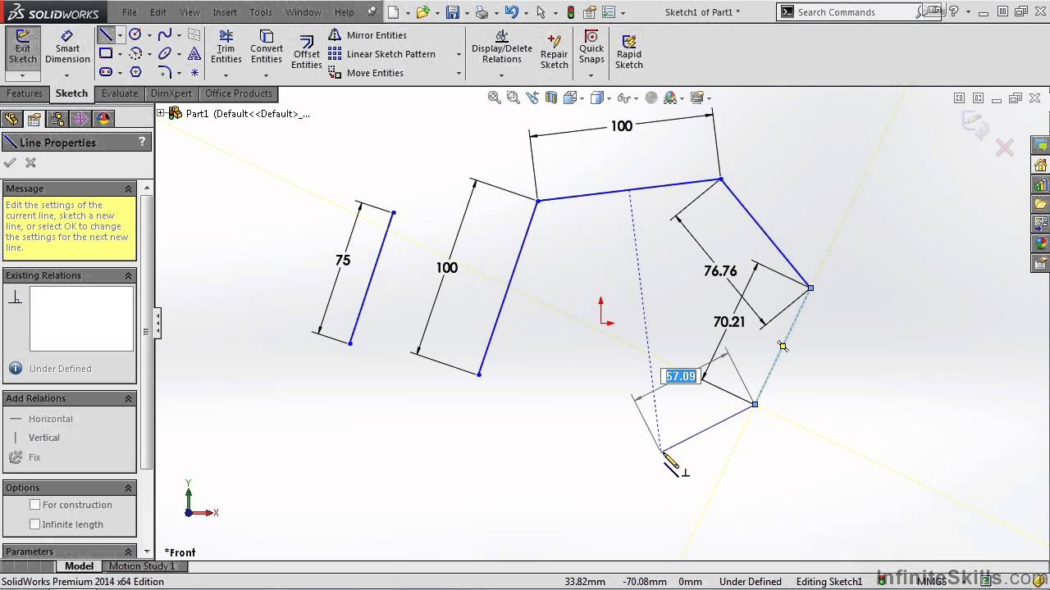Switch to the DimXpert tab

[171, 93]
